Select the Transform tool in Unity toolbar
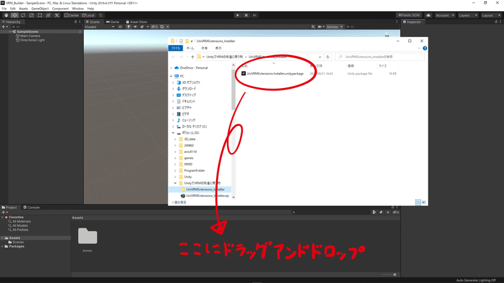The height and width of the screenshot is (283, 504). click(49, 15)
